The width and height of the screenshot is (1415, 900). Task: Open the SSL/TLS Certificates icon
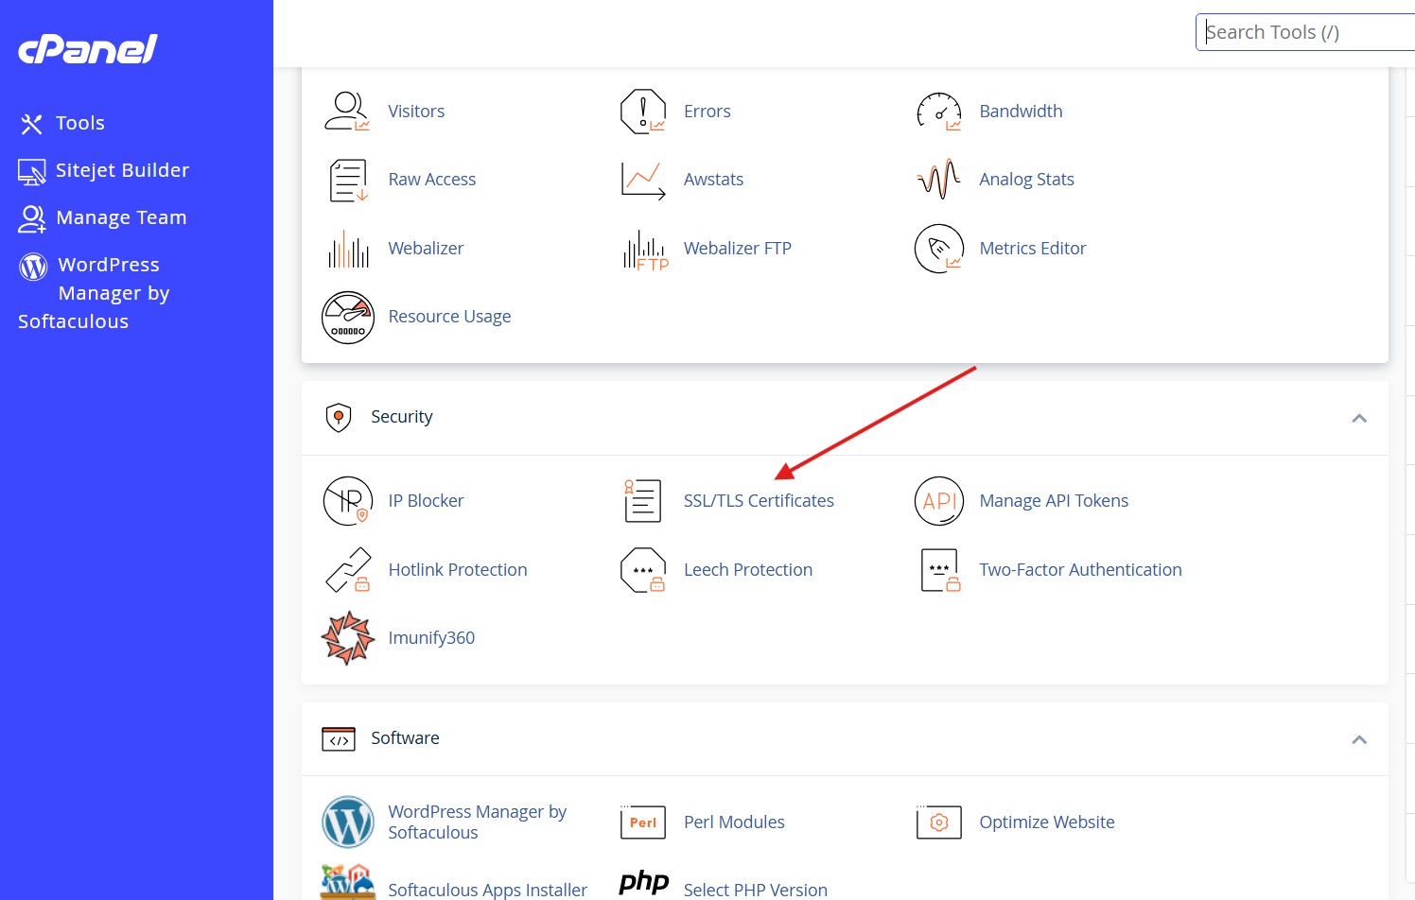(x=643, y=501)
